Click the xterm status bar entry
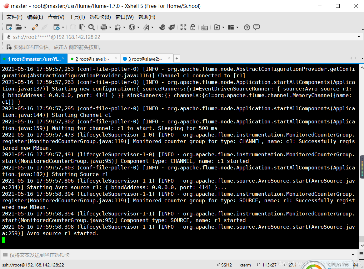The image size is (364, 269). tap(245, 265)
